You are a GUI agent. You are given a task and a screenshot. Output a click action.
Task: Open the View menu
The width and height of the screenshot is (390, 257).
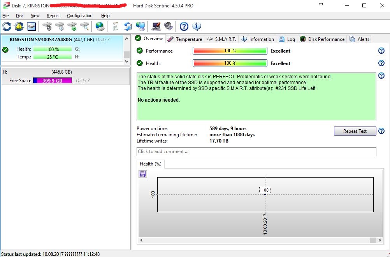point(35,16)
